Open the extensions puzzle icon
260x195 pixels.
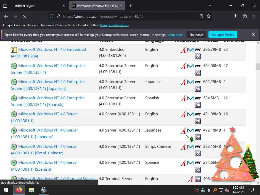[245, 16]
